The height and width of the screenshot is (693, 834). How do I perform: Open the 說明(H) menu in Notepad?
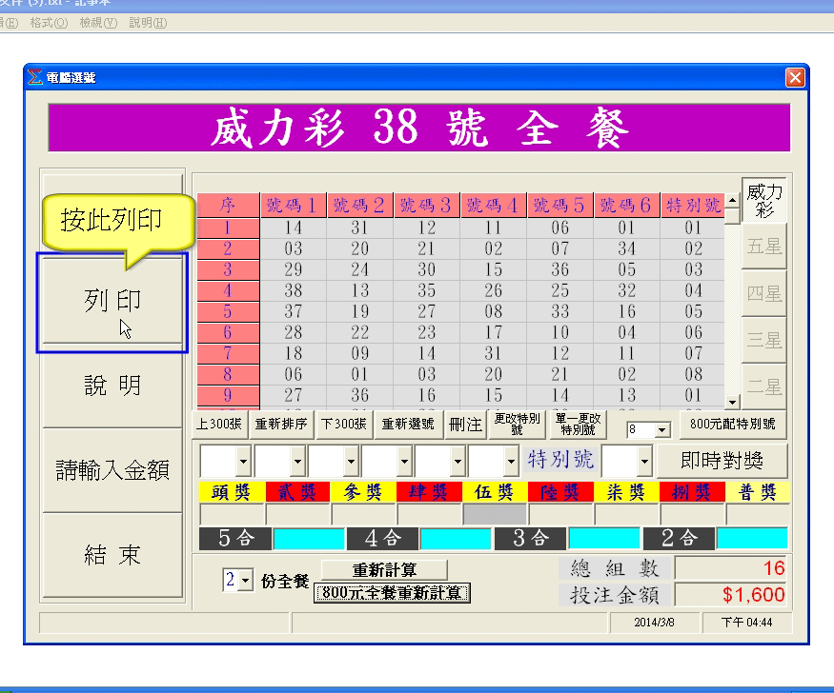[x=148, y=23]
